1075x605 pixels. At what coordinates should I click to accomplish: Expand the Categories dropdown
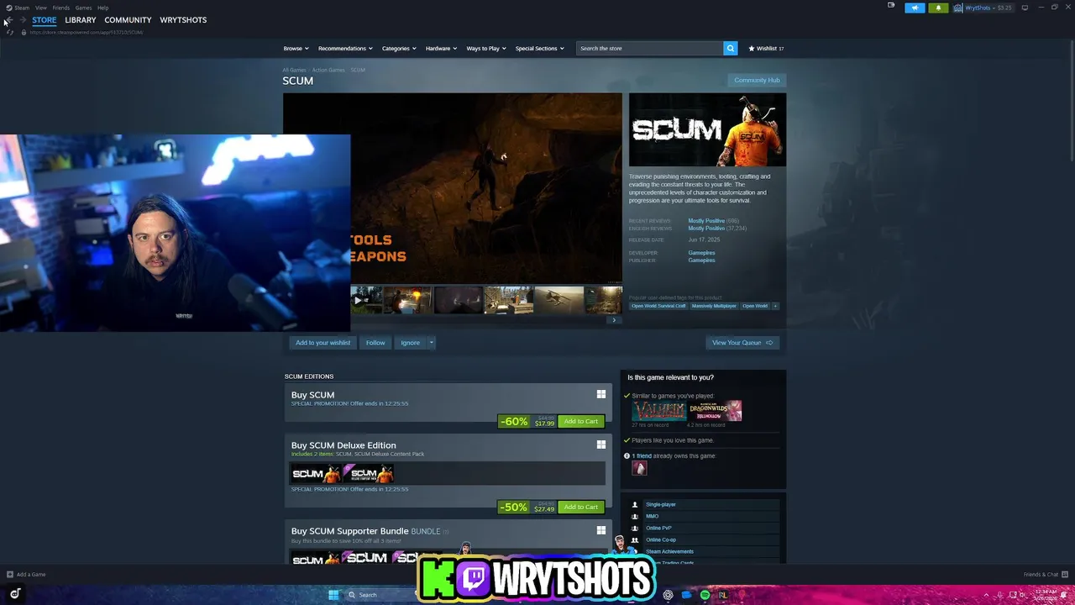pos(399,48)
